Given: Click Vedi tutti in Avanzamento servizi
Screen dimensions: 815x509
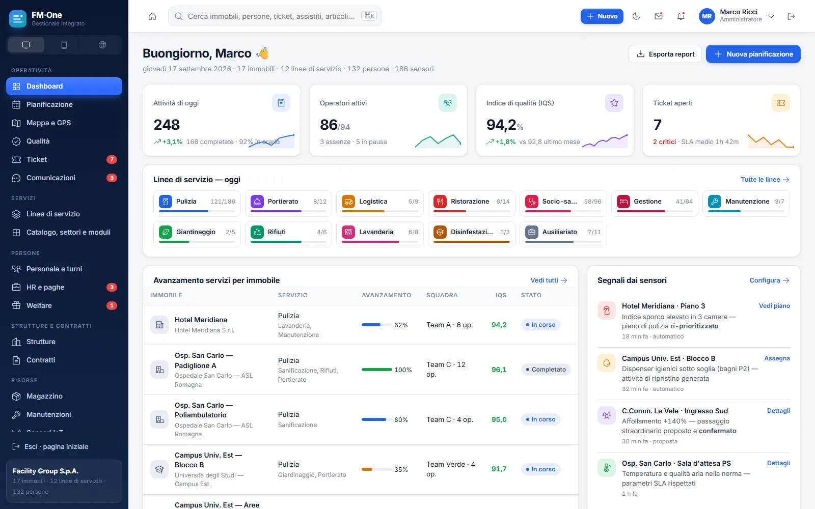Looking at the screenshot, I should [549, 280].
